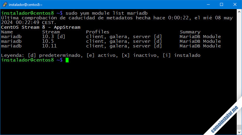Viewport: 242px width, 135px height.
Task: Click the 'Stream' column header
Action: click(x=51, y=32)
